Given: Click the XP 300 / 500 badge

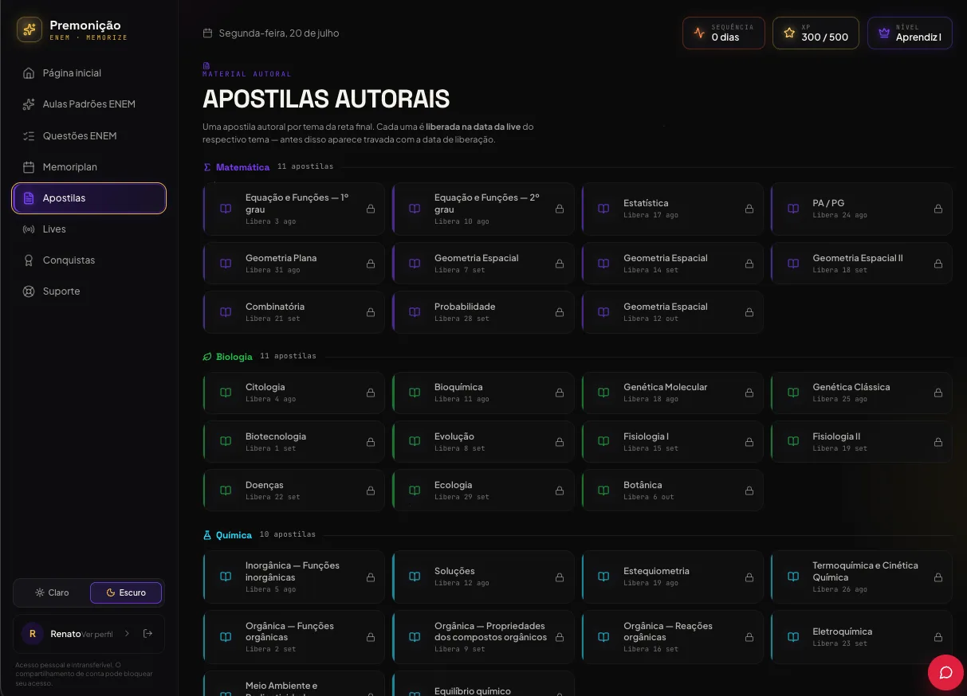Looking at the screenshot, I should pos(816,33).
